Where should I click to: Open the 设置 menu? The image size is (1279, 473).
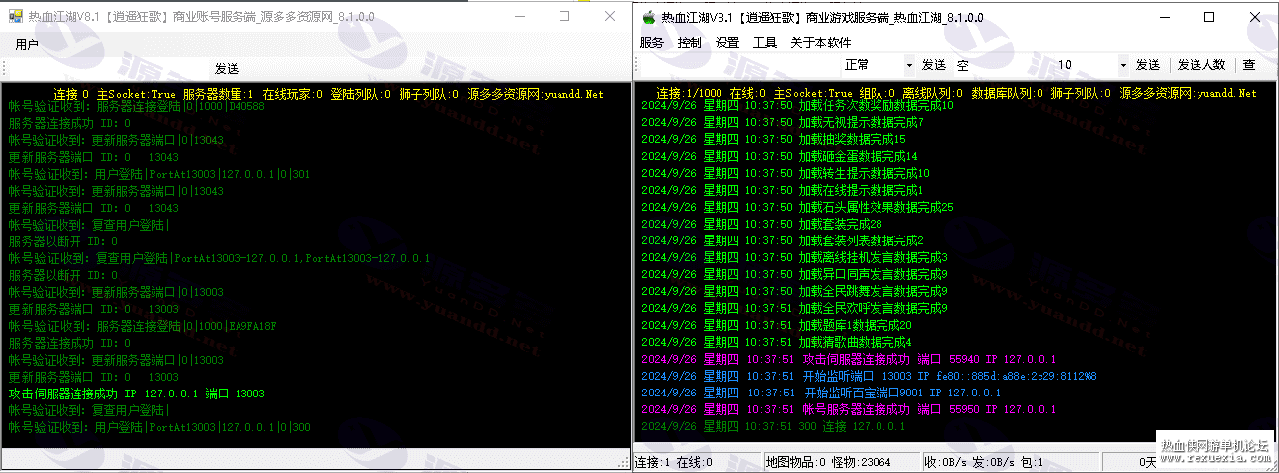click(727, 42)
